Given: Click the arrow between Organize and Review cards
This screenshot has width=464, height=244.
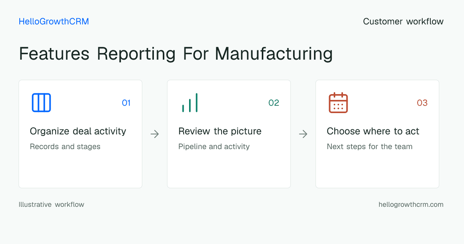Looking at the screenshot, I should click(x=155, y=134).
